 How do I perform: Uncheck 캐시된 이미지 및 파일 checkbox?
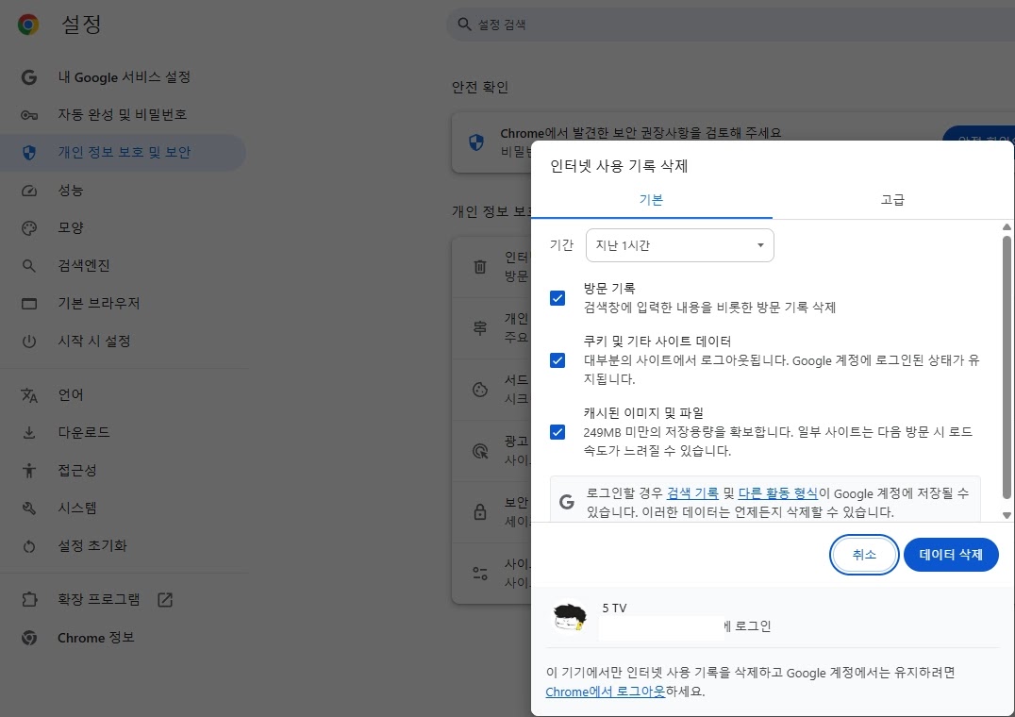[557, 432]
